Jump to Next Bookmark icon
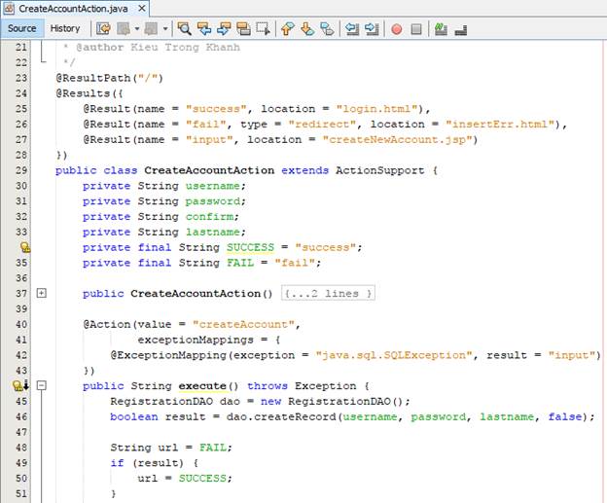Image resolution: width=607 pixels, height=503 pixels. pos(307,28)
